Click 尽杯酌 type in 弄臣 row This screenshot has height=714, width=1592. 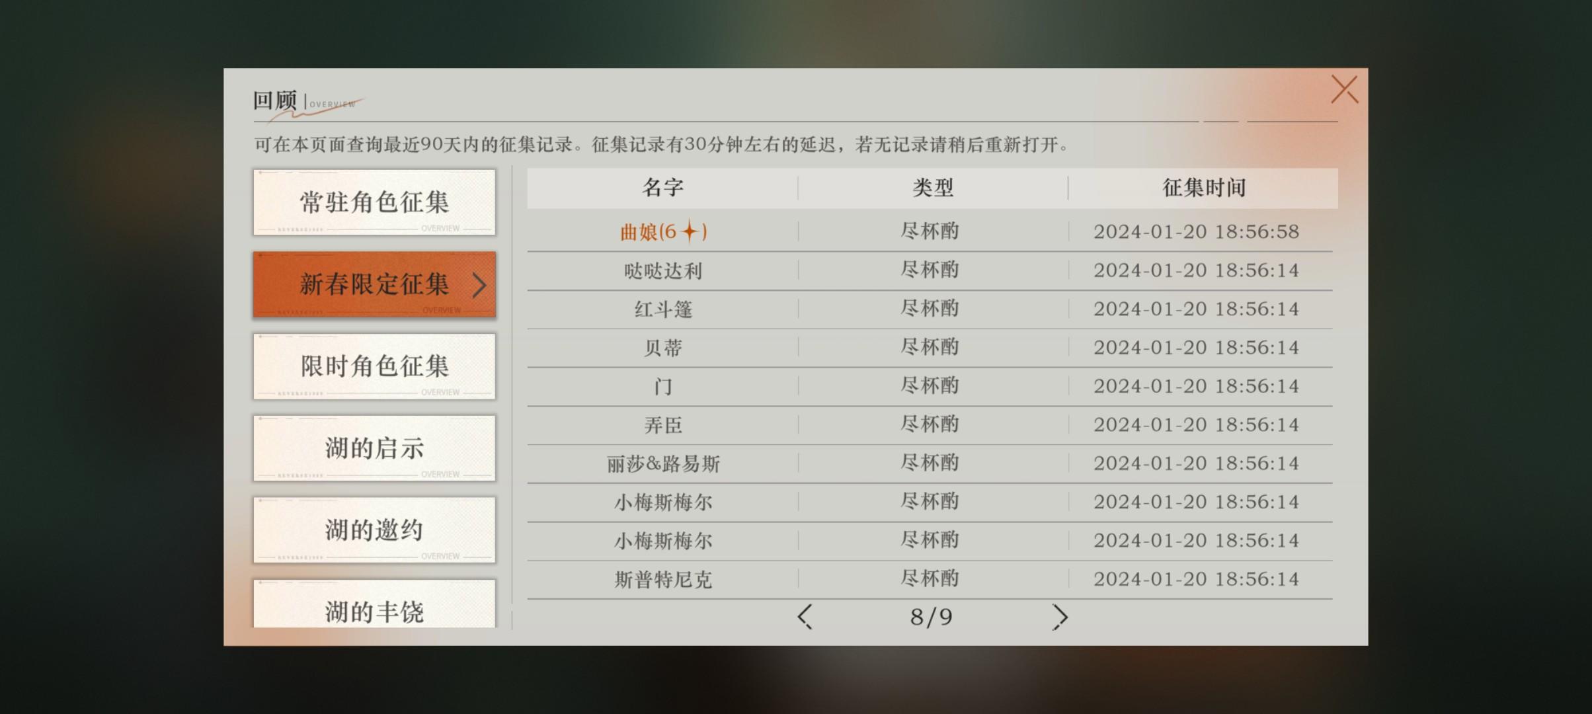click(x=930, y=424)
